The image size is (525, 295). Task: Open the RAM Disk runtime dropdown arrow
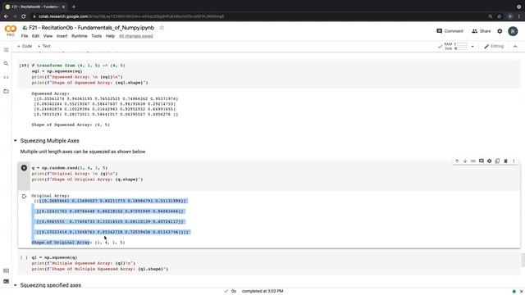(472, 47)
